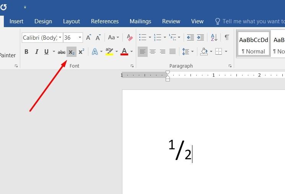Start a multilevel list
Screen dimensions: 285x194
[172, 37]
